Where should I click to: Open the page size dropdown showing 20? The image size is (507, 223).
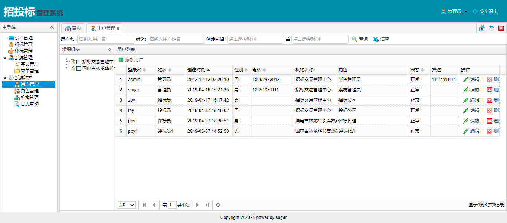[x=127, y=205]
